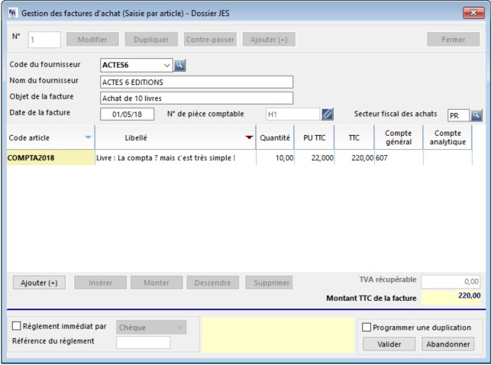491x365 pixels.
Task: Click the Insérer button
Action: [101, 283]
